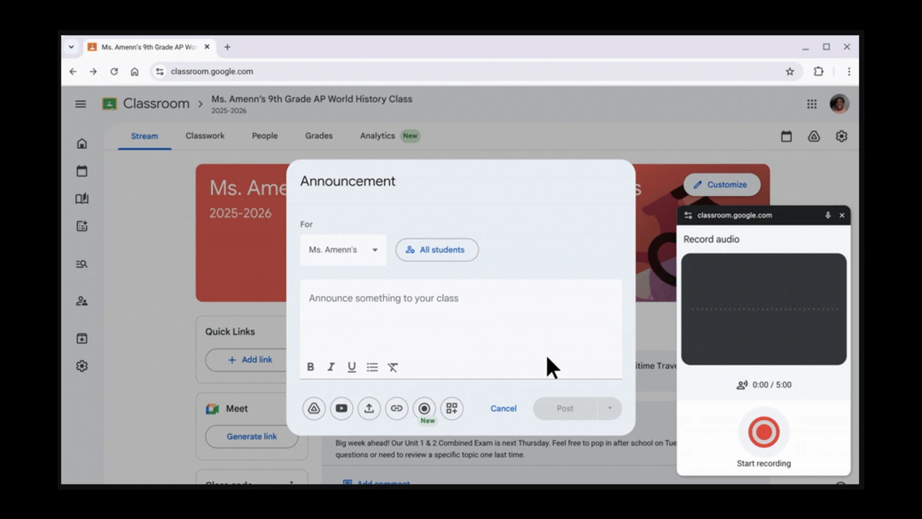Viewport: 922px width, 519px height.
Task: Expand the Post options arrow
Action: coord(610,408)
